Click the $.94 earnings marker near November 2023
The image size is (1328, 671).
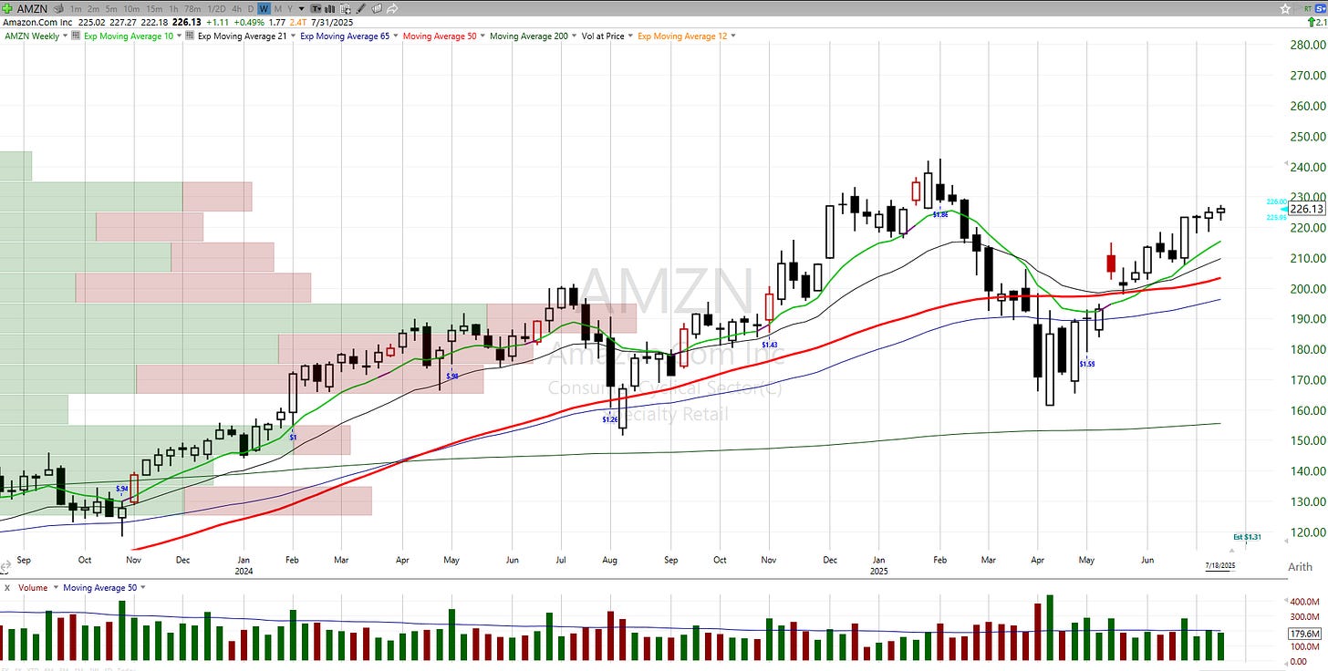[122, 490]
